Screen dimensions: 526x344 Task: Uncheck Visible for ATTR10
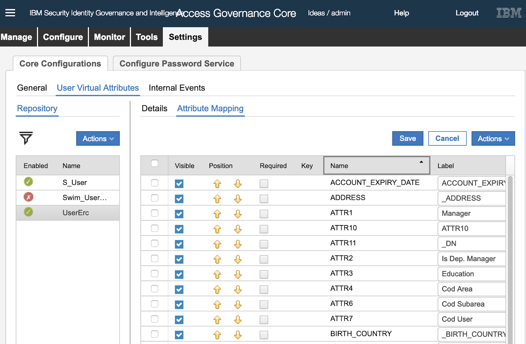(179, 229)
